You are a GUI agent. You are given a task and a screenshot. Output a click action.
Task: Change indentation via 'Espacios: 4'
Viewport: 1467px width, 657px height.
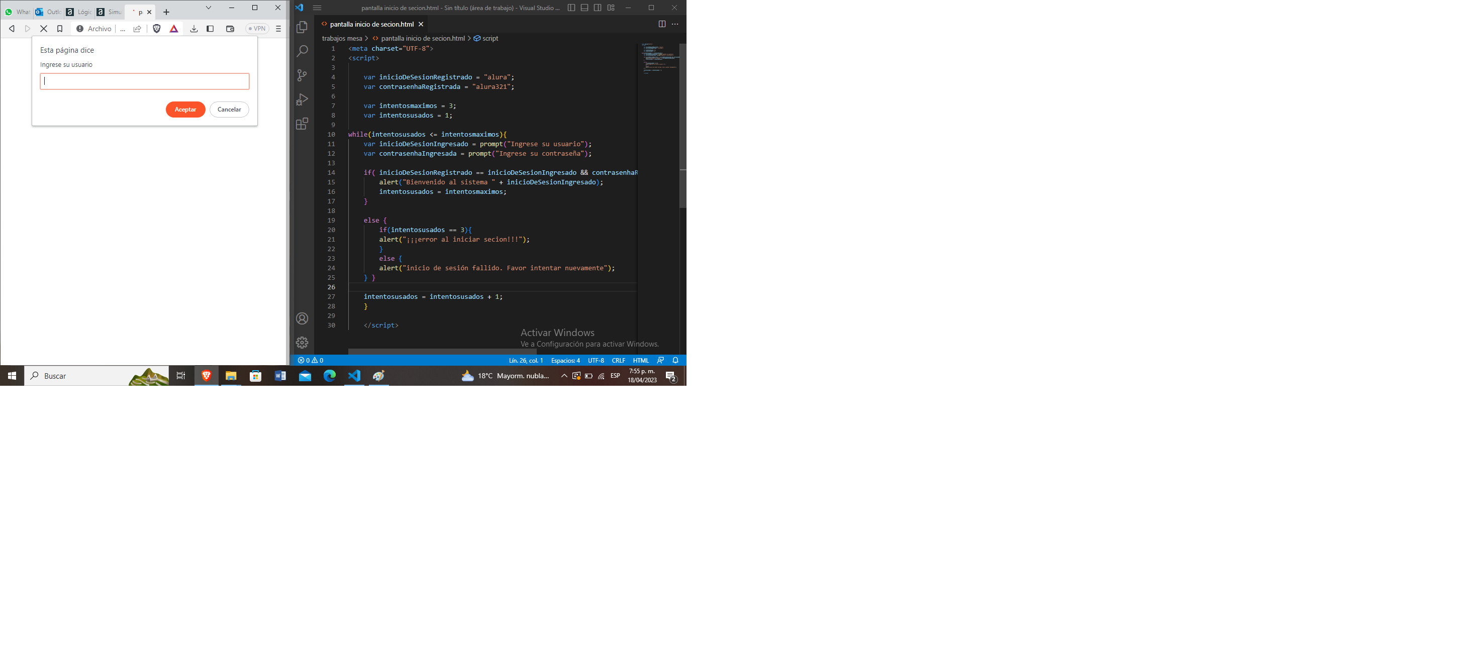[x=565, y=360]
